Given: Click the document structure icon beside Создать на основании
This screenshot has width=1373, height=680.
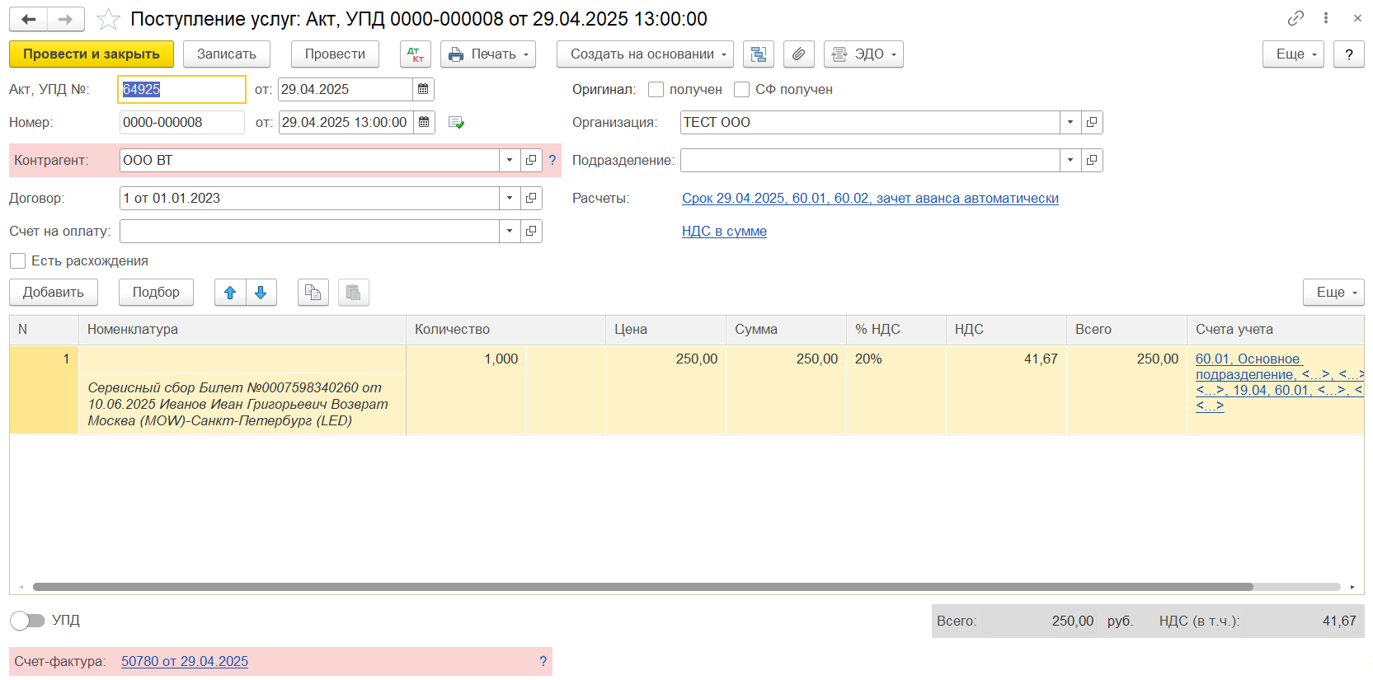Looking at the screenshot, I should [x=758, y=54].
